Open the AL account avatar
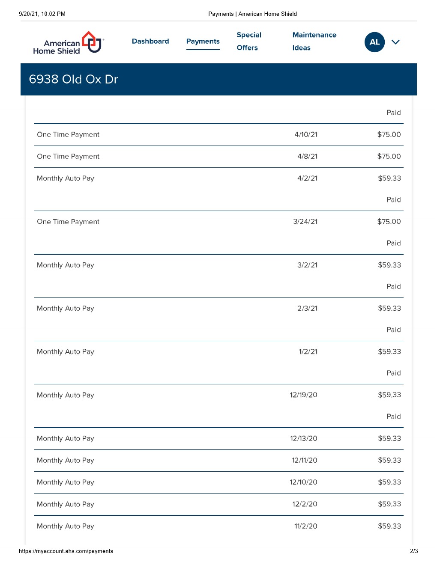 click(x=374, y=42)
